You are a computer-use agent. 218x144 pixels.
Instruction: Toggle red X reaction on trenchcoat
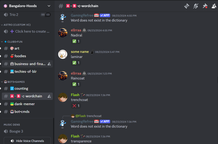pos(76,106)
